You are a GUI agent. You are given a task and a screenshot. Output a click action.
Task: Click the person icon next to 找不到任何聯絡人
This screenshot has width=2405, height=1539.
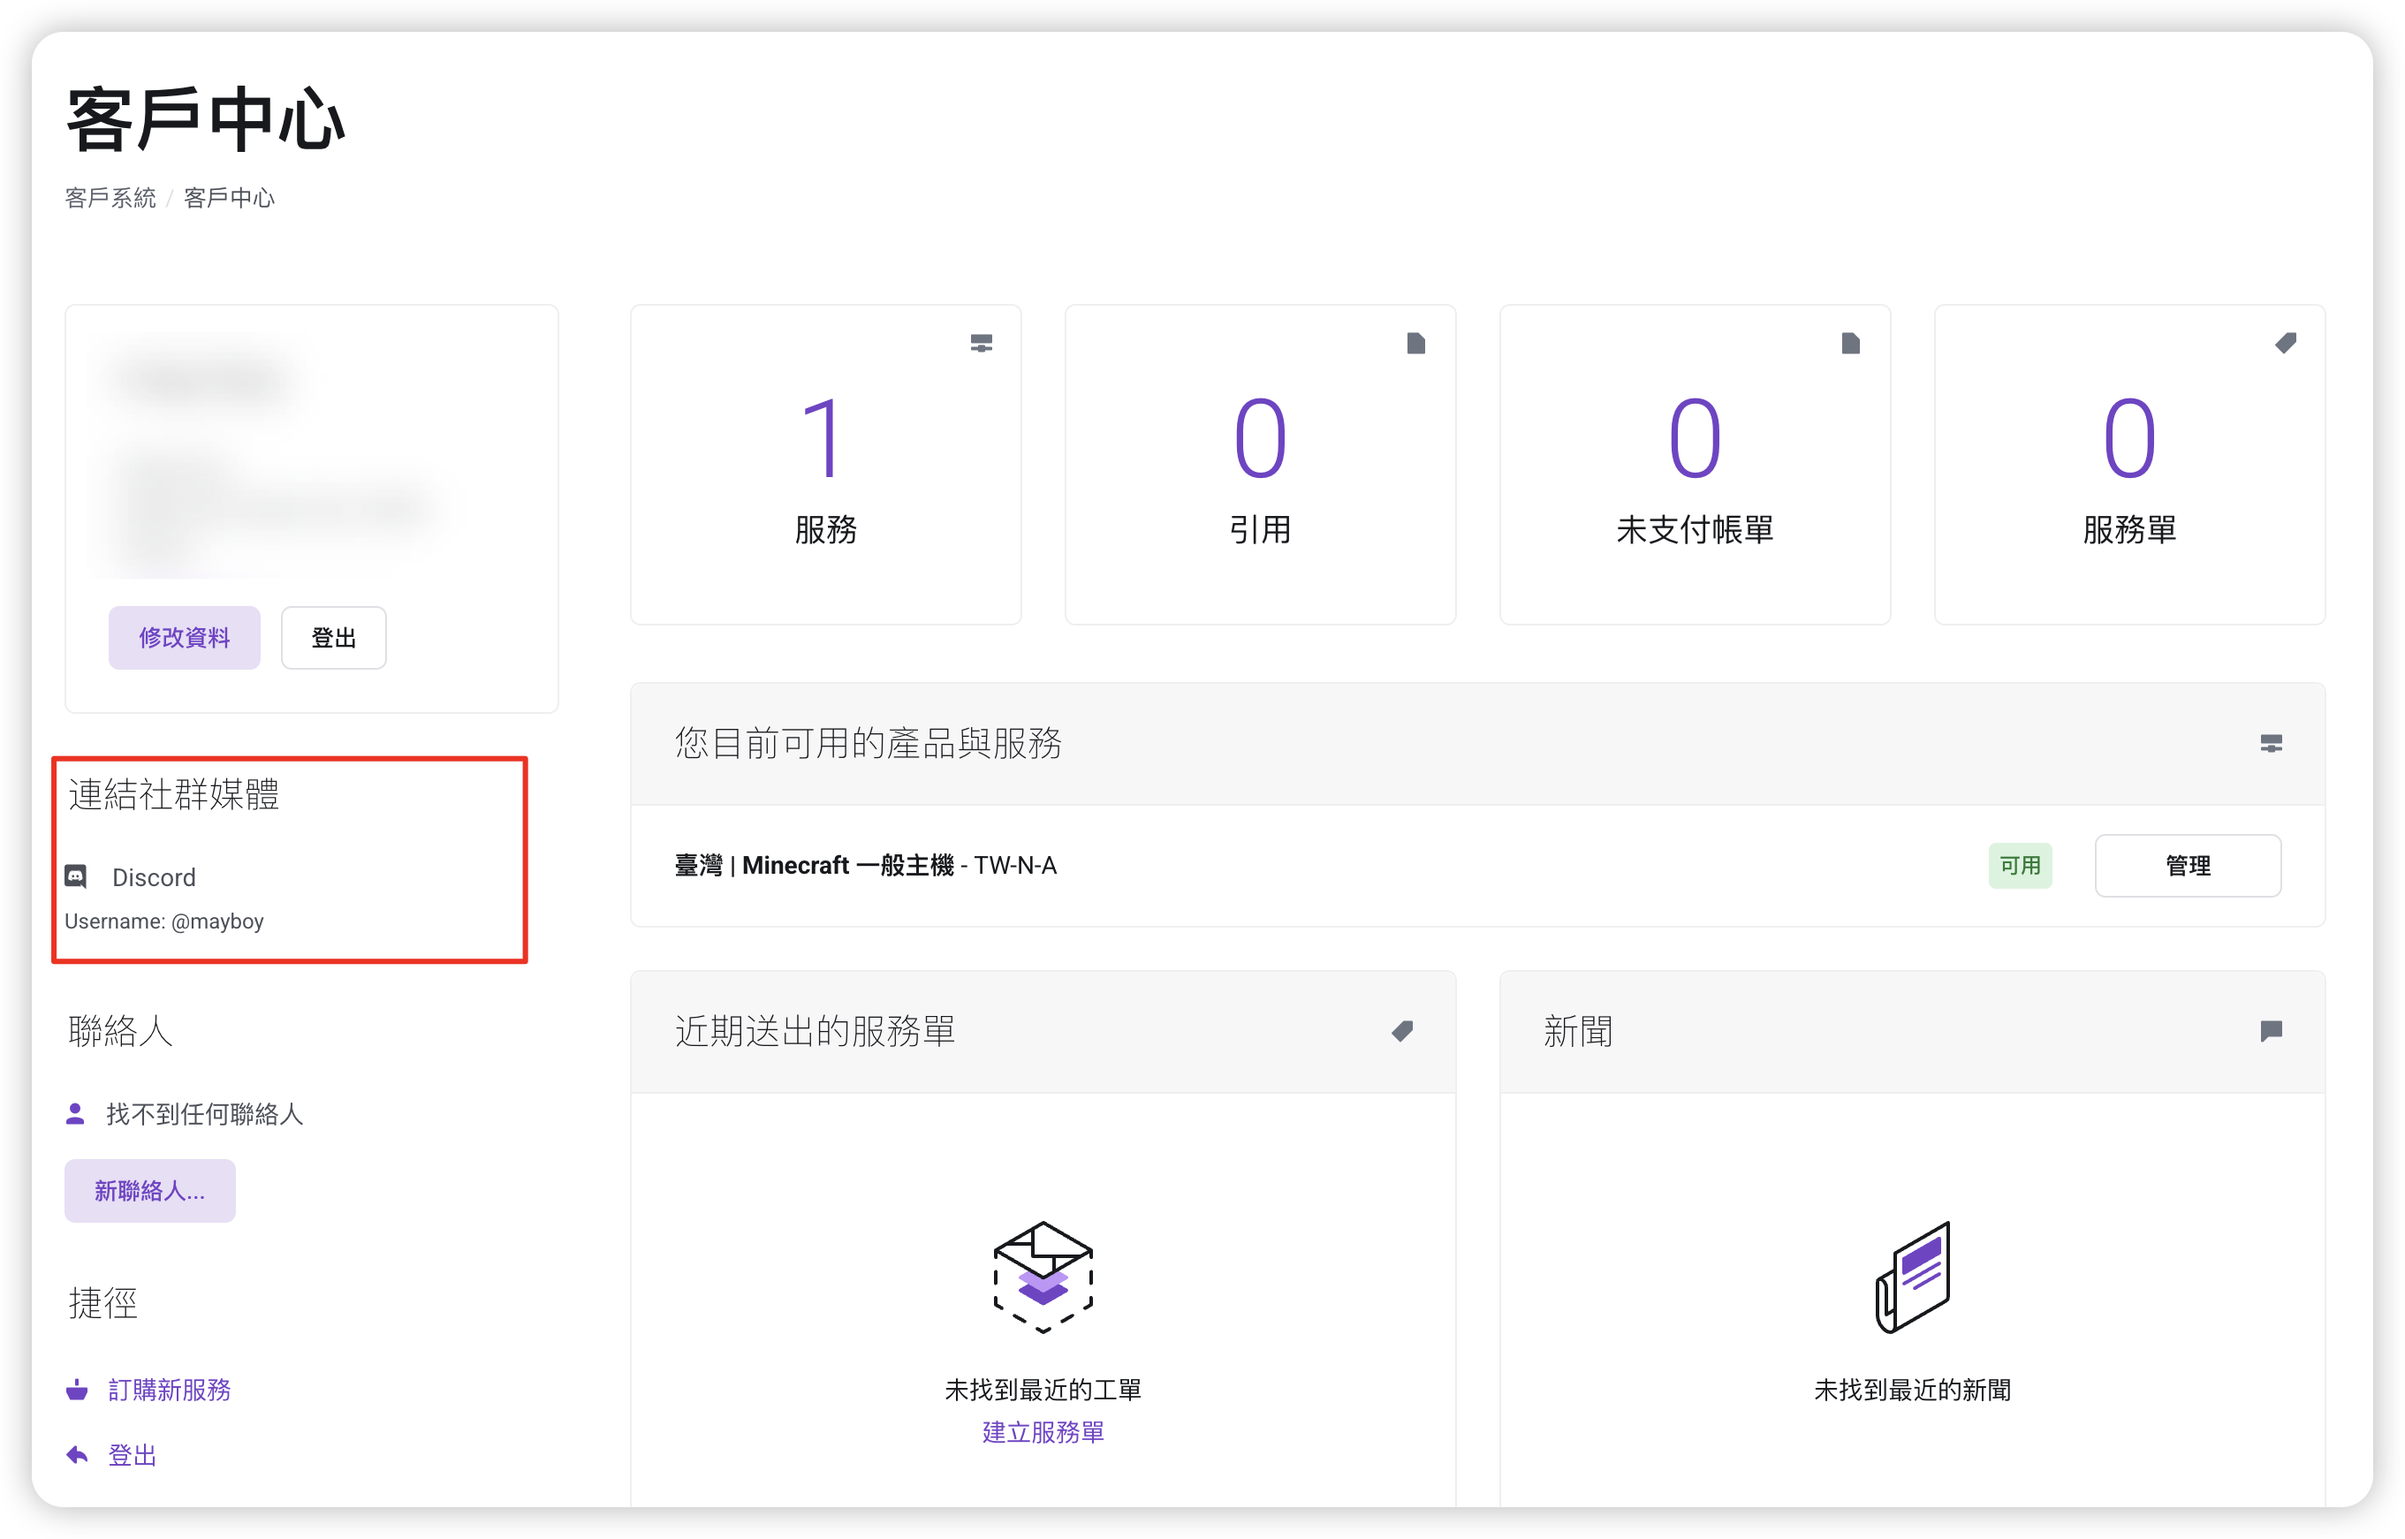(75, 1113)
